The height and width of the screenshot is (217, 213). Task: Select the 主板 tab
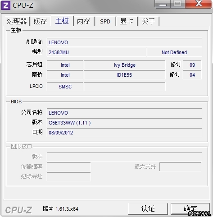coord(62,21)
